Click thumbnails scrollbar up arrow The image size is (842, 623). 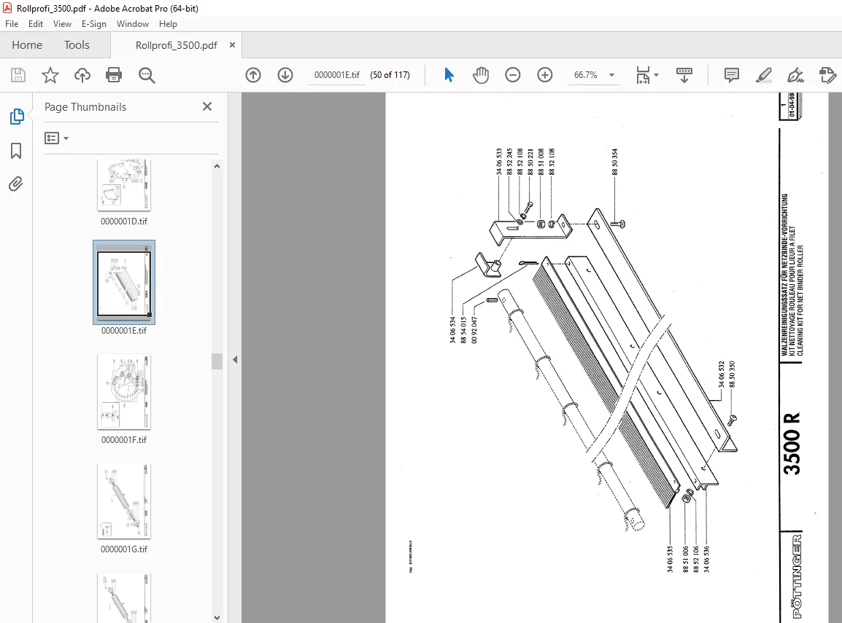click(x=217, y=166)
